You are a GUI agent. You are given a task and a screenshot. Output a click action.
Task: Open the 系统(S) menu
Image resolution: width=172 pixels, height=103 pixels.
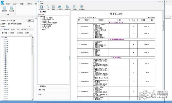coord(8,4)
